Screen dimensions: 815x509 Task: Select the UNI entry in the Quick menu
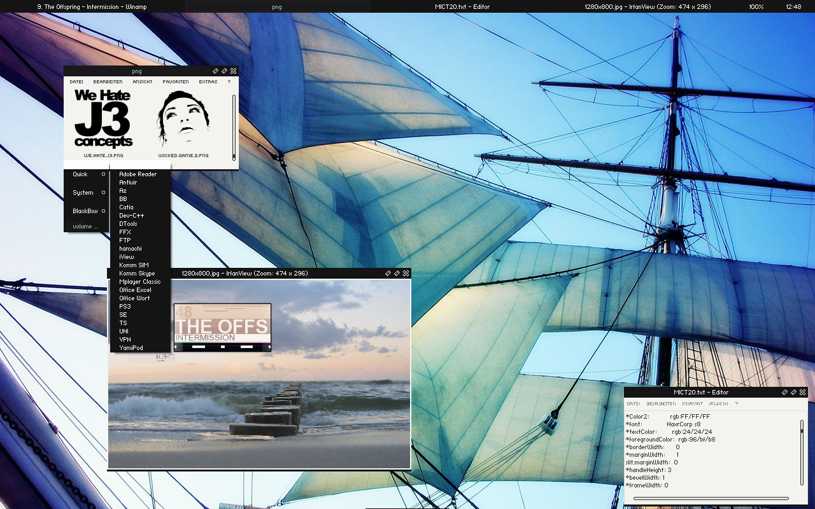(141, 331)
